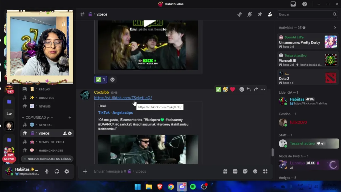Open the TikTok · Angelaclips embed title
This screenshot has width=341, height=192.
tap(115, 113)
